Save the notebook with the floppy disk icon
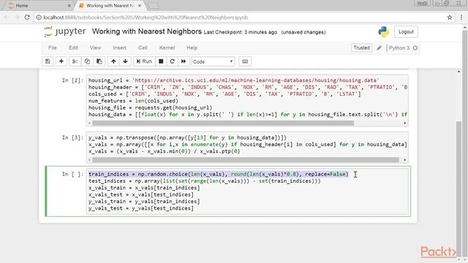This screenshot has width=468, height=263. (x=48, y=61)
